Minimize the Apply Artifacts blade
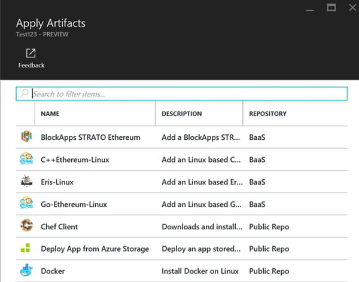The height and width of the screenshot is (282, 359). pyautogui.click(x=310, y=10)
